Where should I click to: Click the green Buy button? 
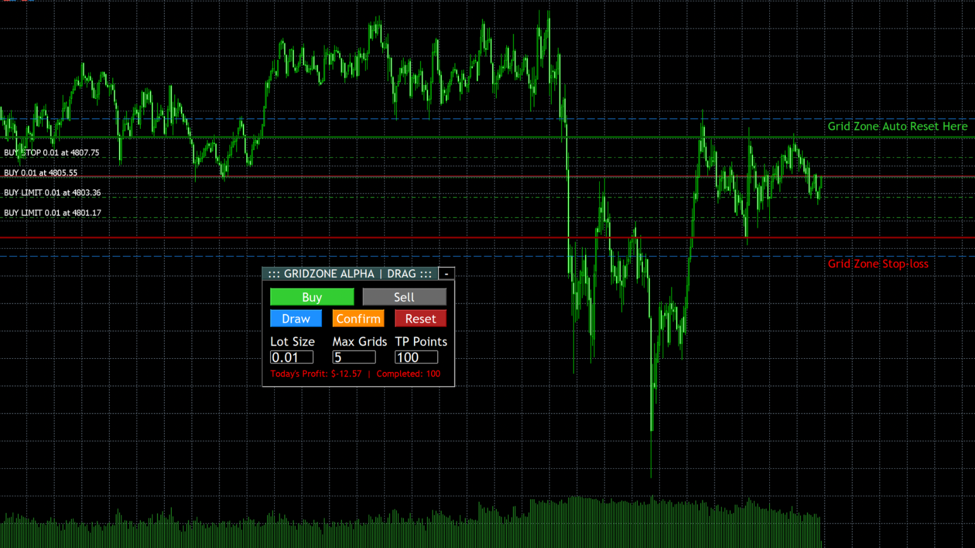[312, 297]
